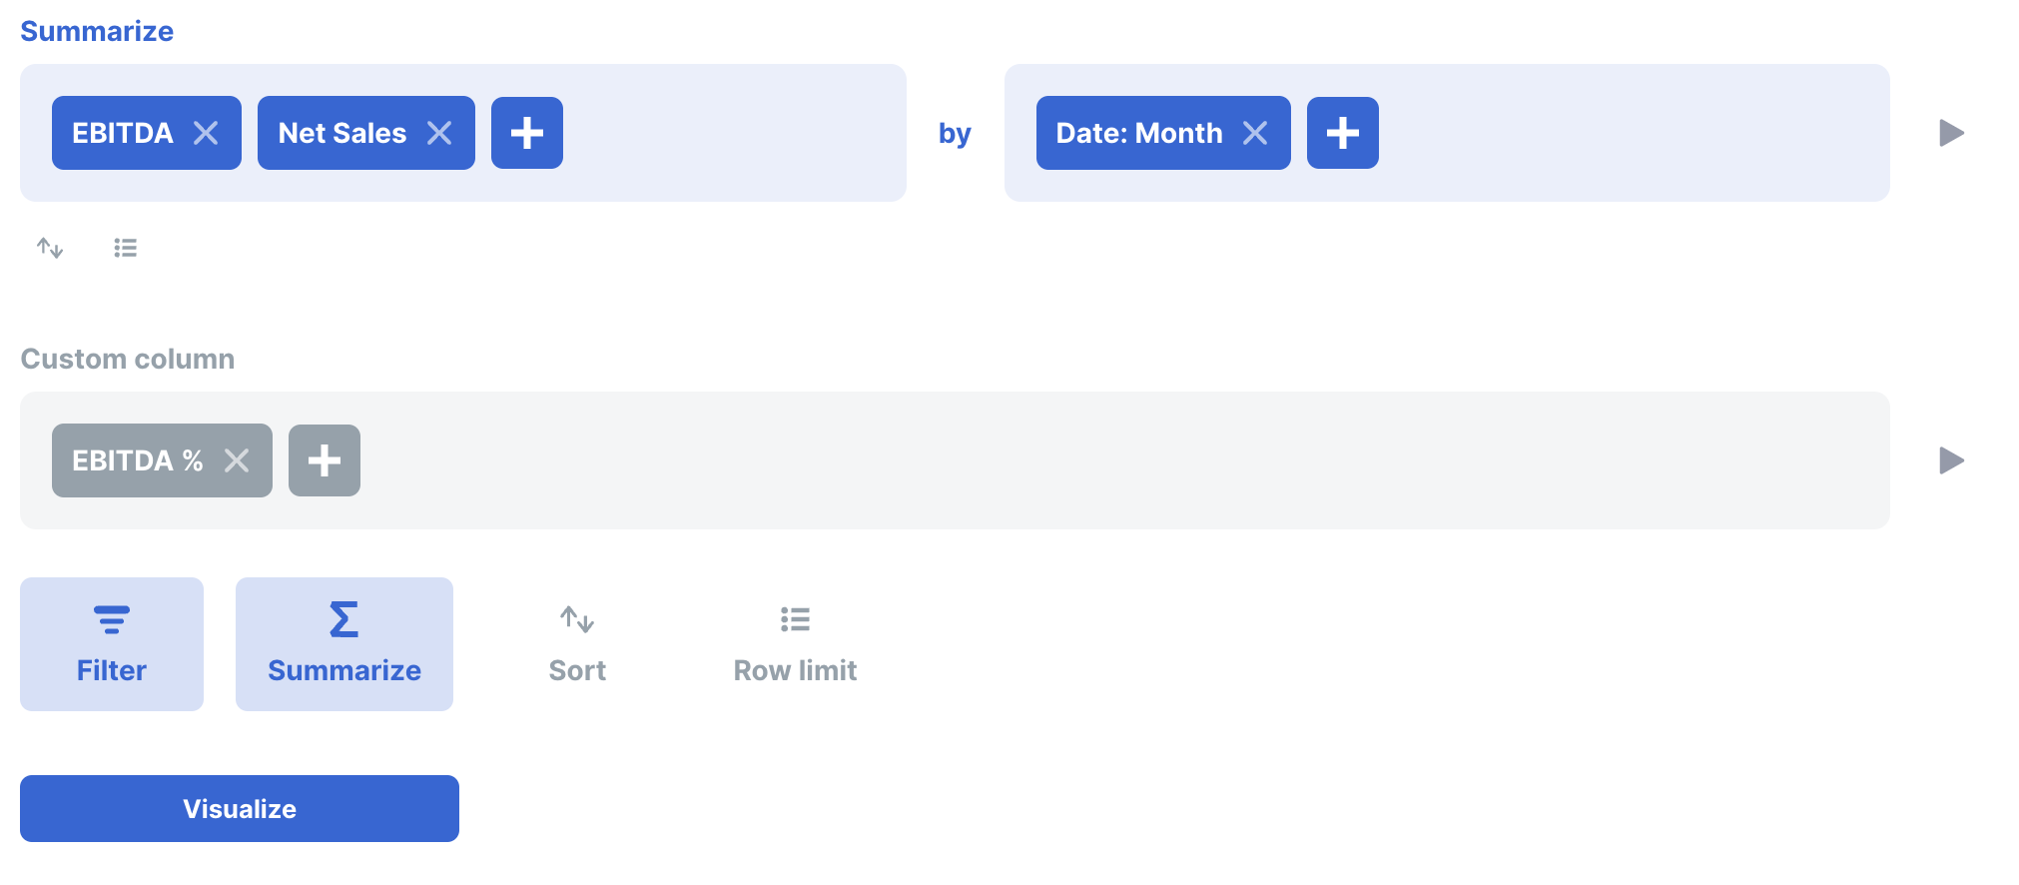Add a new custom column with gray plus

(325, 460)
